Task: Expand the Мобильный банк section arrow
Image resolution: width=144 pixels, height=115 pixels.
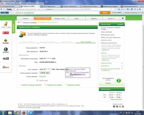Action: [122, 63]
